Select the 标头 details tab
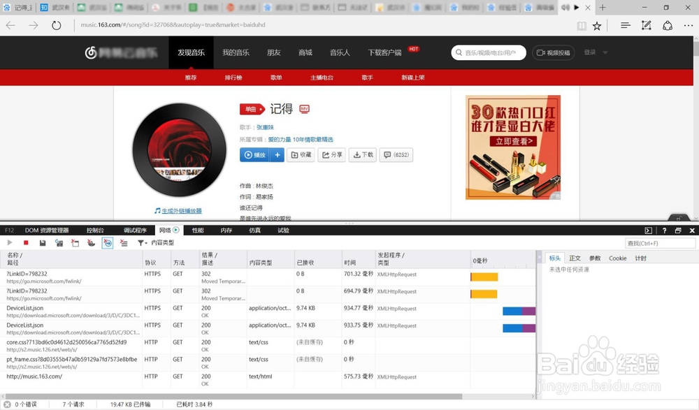 pyautogui.click(x=554, y=258)
